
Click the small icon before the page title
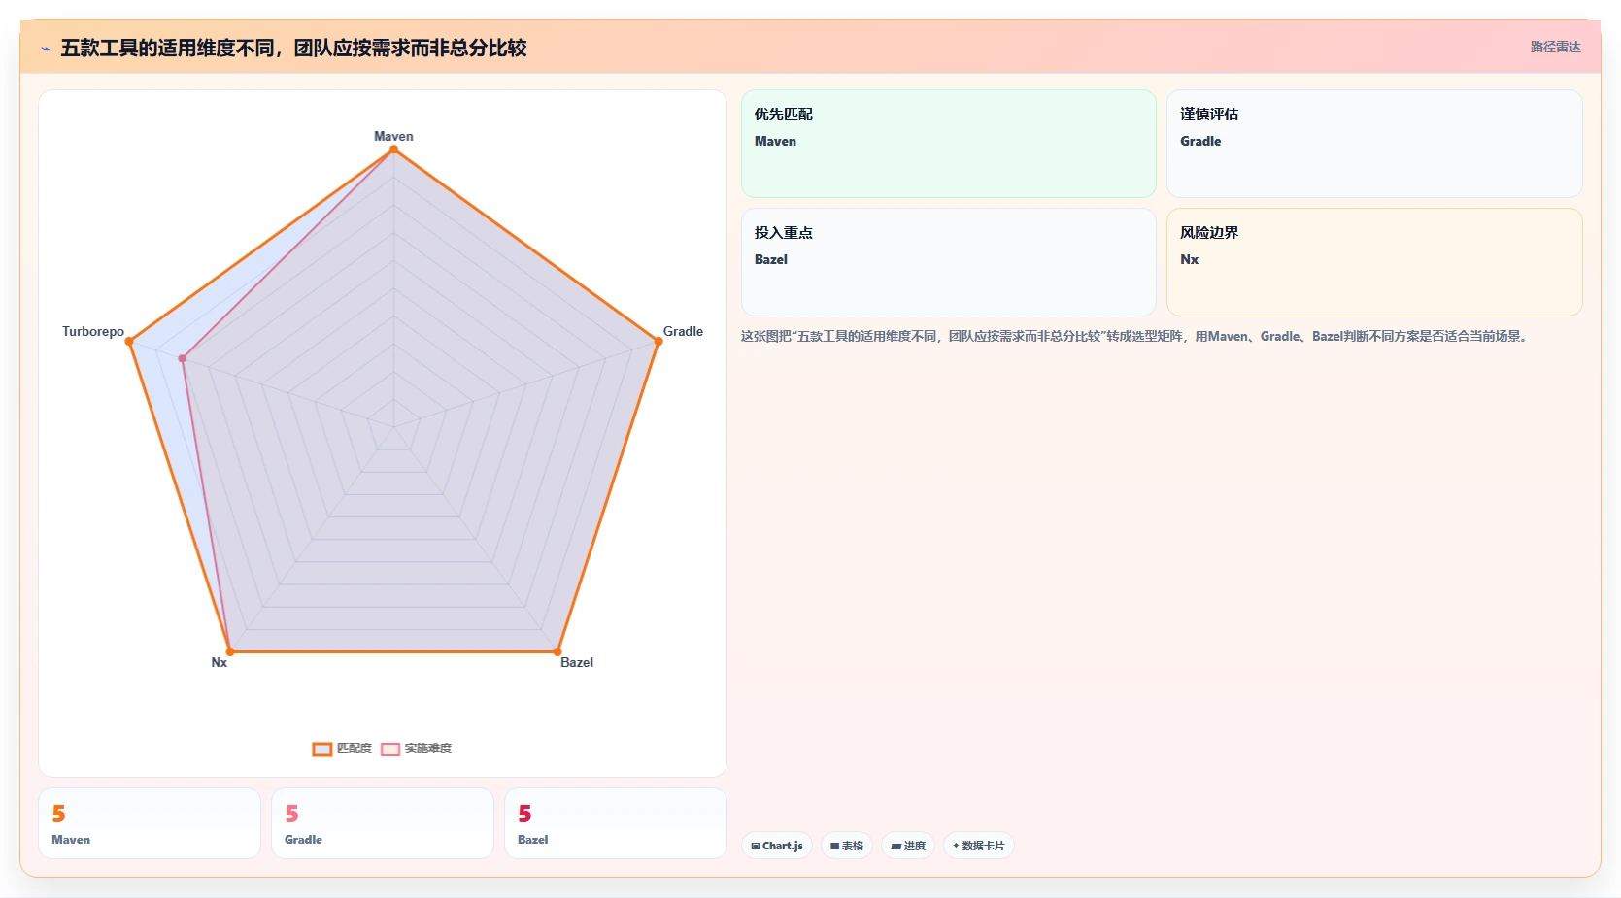[46, 49]
